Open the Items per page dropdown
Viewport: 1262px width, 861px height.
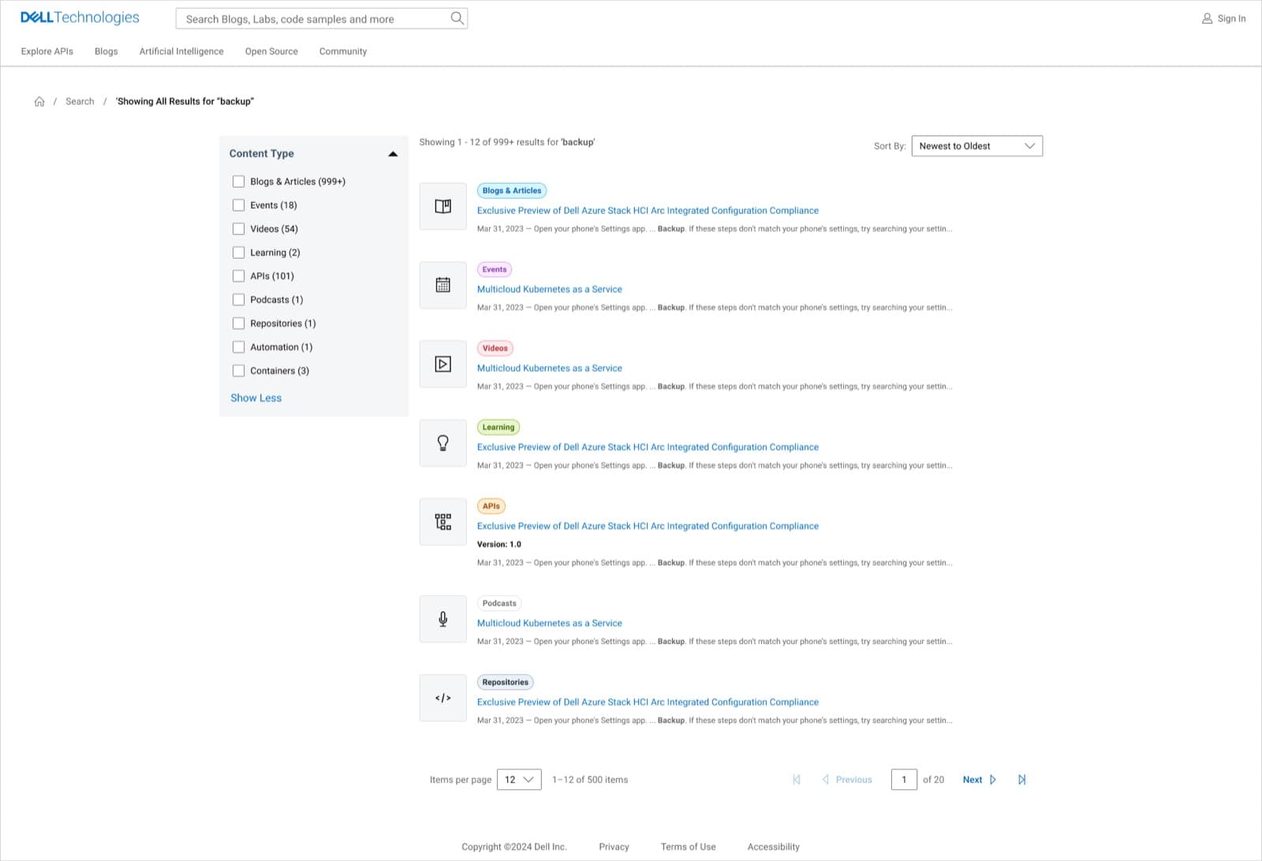519,780
